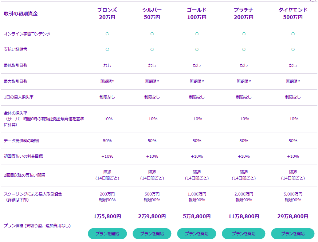Start the ゴールド plan at 5万8,800円
Viewport: 318px width, 242px height.
pos(197,234)
